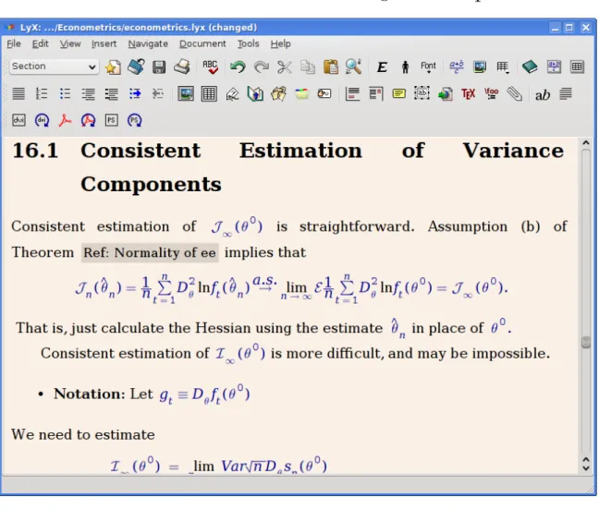This screenshot has height=510, width=599.
Task: Open the Section paragraph style dropdown
Action: pyautogui.click(x=54, y=67)
